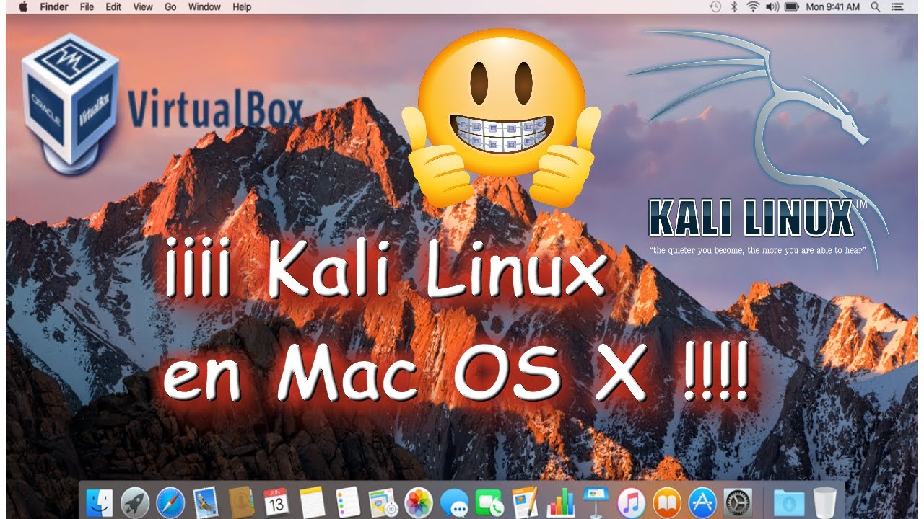This screenshot has height=519, width=924.
Task: Open the View menu
Action: pyautogui.click(x=143, y=6)
